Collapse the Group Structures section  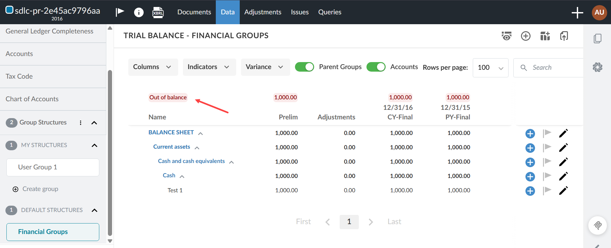[94, 123]
